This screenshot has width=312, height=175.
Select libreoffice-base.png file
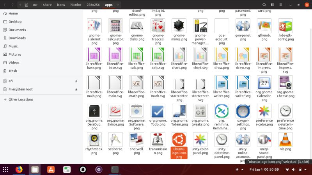click(94, 54)
